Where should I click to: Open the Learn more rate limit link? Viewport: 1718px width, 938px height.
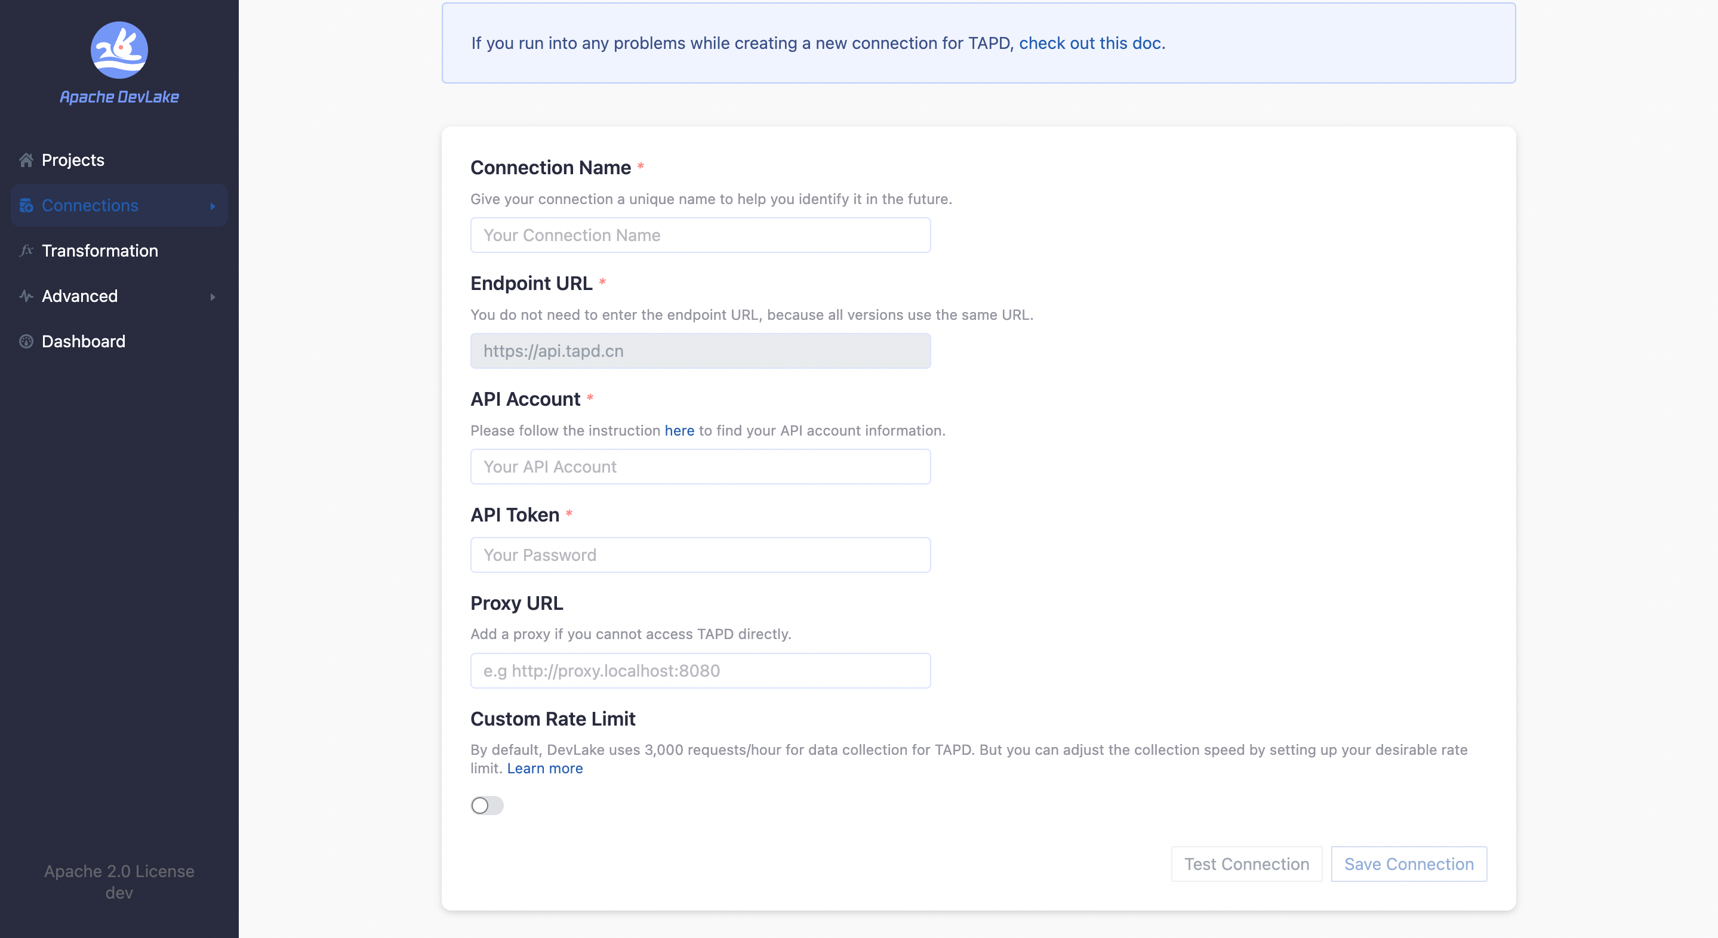coord(544,768)
